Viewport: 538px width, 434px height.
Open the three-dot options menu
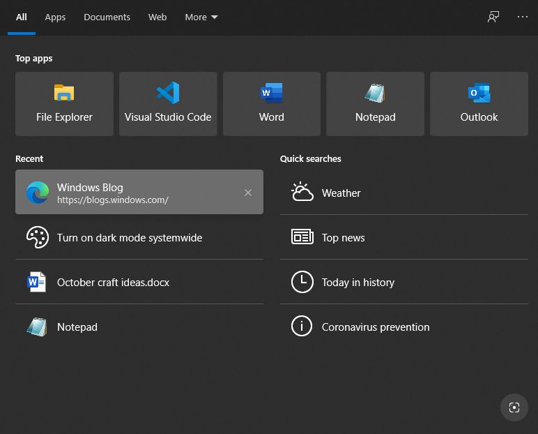coord(522,17)
